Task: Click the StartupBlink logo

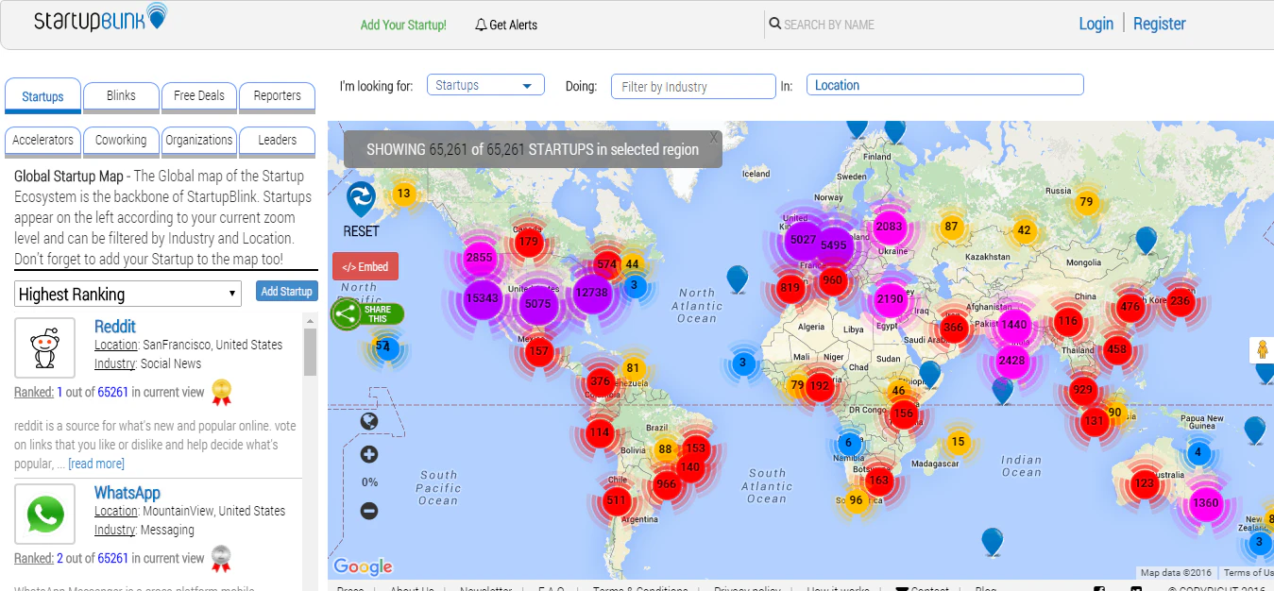Action: coord(100,19)
